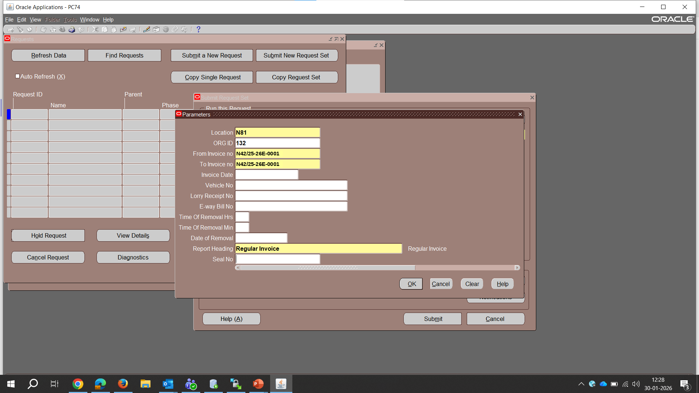Open the View menu

35,20
